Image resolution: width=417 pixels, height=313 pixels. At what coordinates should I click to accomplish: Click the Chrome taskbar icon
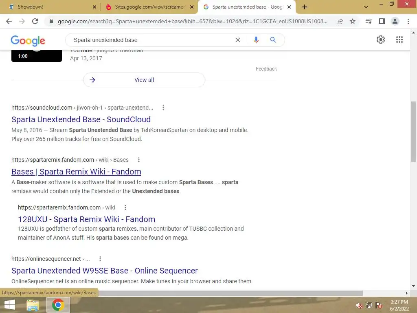(58, 305)
